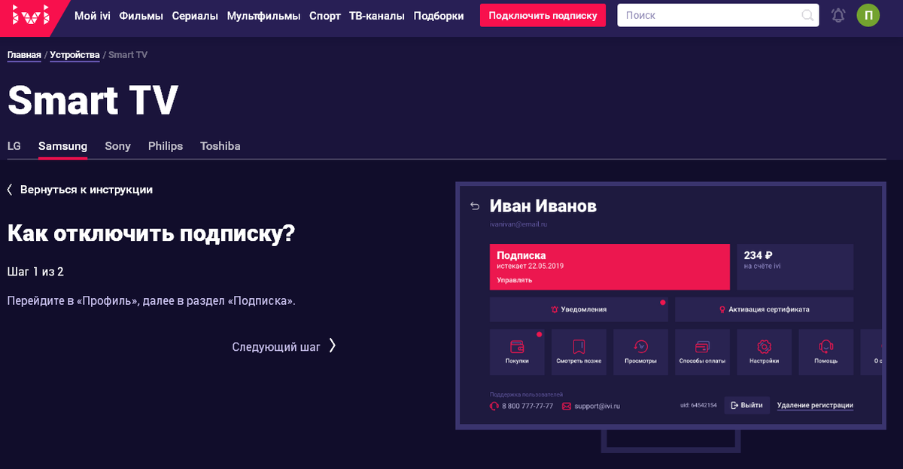Screen dimensions: 903x469
Task: Click the Выйти logout button
Action: pos(747,405)
